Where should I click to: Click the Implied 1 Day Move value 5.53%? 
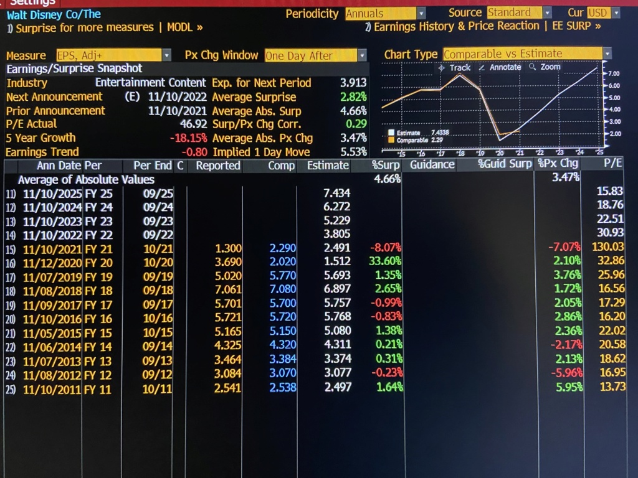tap(354, 152)
